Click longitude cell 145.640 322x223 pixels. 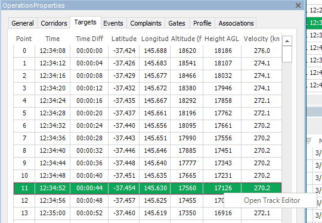click(155, 163)
